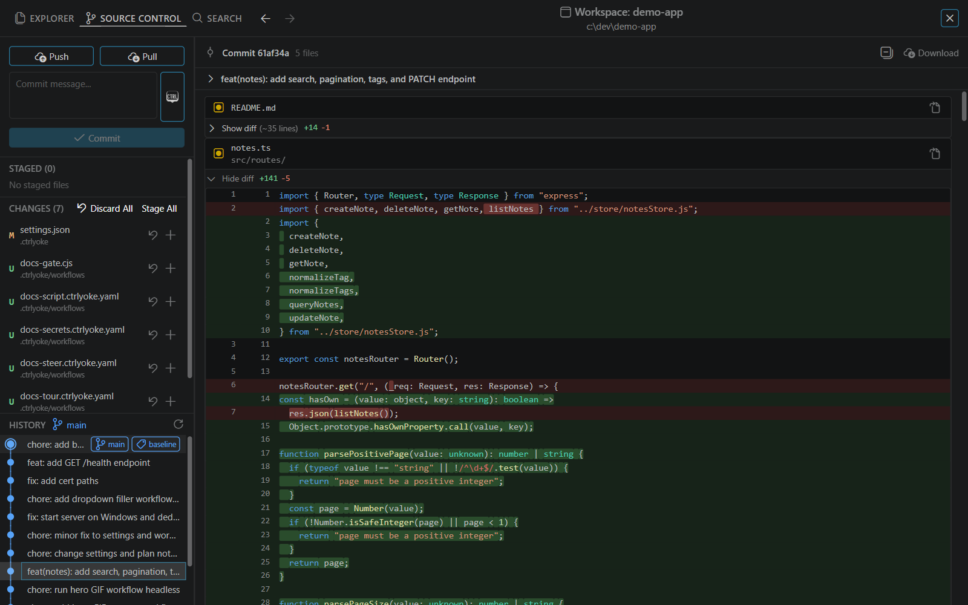Click the Workspace: demo-app title
This screenshot has height=605, width=968.
pos(629,12)
